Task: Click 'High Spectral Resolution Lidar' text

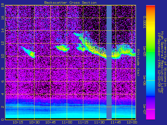Action: [x=162, y=63]
